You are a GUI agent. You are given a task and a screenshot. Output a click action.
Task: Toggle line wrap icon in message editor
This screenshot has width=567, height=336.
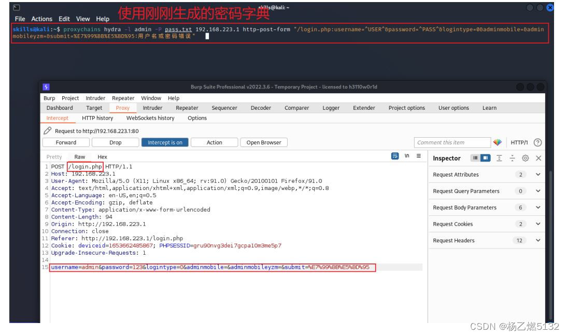click(x=395, y=157)
